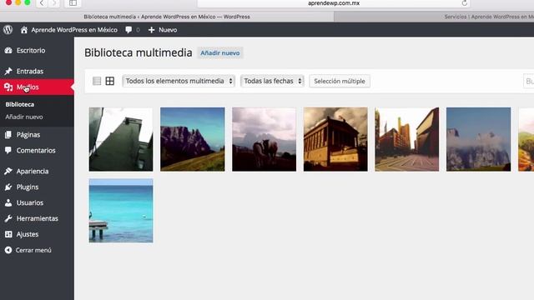Open Todos los elementos multimedia dropdown

pyautogui.click(x=179, y=81)
